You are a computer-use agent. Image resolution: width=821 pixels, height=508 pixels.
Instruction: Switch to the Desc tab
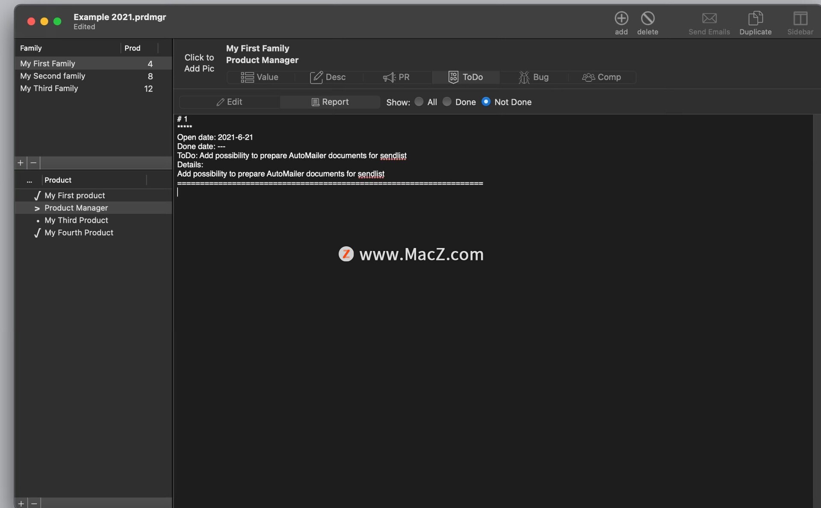click(328, 77)
